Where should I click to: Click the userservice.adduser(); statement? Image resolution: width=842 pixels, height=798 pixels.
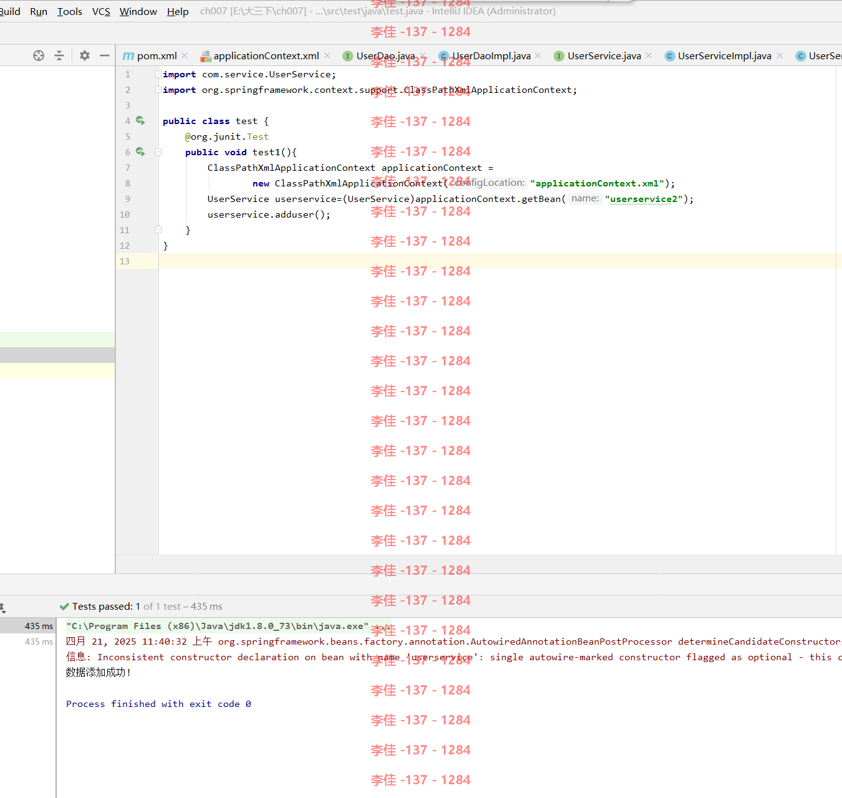pos(269,214)
